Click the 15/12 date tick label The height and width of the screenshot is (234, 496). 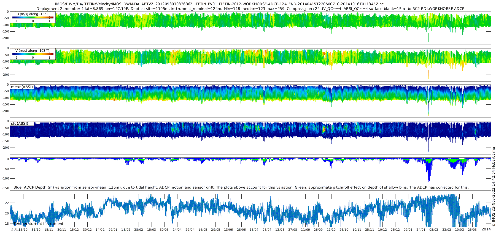(74, 230)
